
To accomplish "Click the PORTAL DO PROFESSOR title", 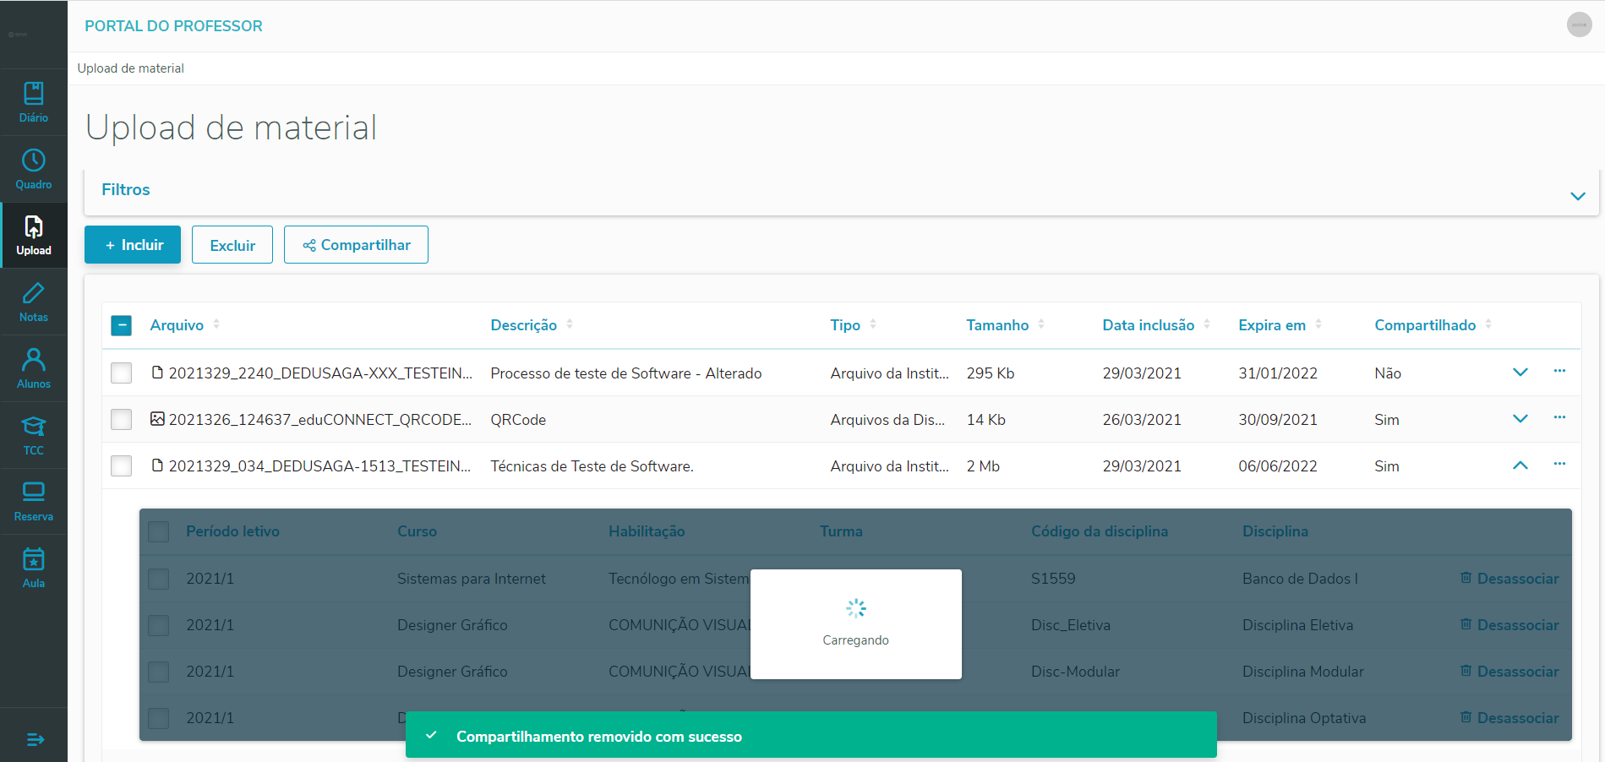I will [x=173, y=26].
